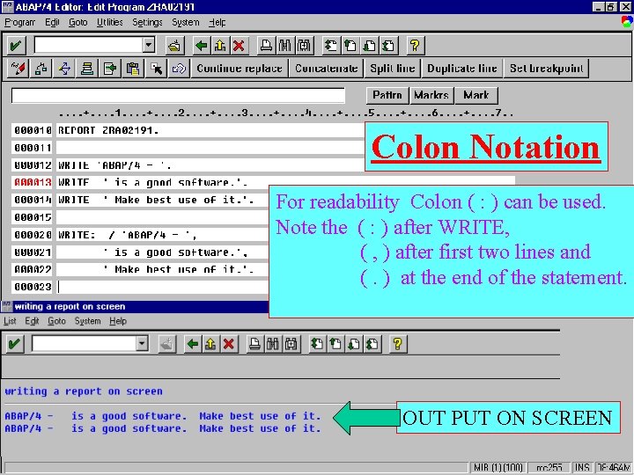Click the 'writing a report on screen' list heading
Screen dimensions: 634x475
tap(84, 391)
